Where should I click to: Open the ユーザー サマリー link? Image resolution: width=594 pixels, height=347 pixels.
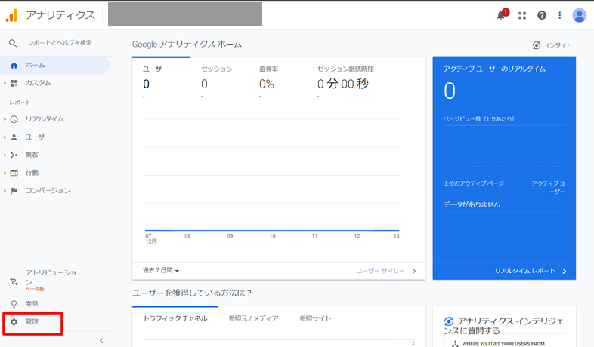click(386, 271)
